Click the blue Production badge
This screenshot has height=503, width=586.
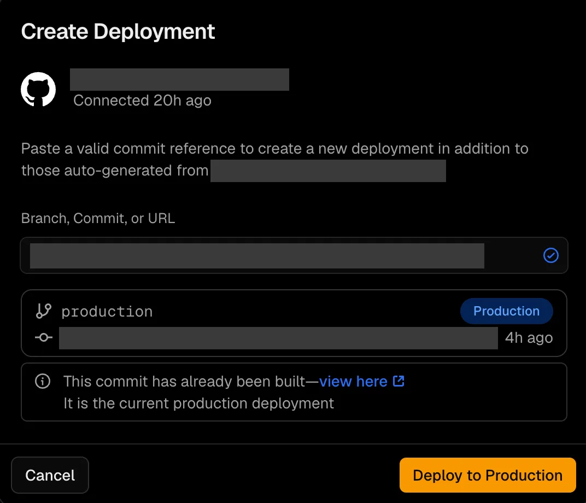click(x=506, y=311)
